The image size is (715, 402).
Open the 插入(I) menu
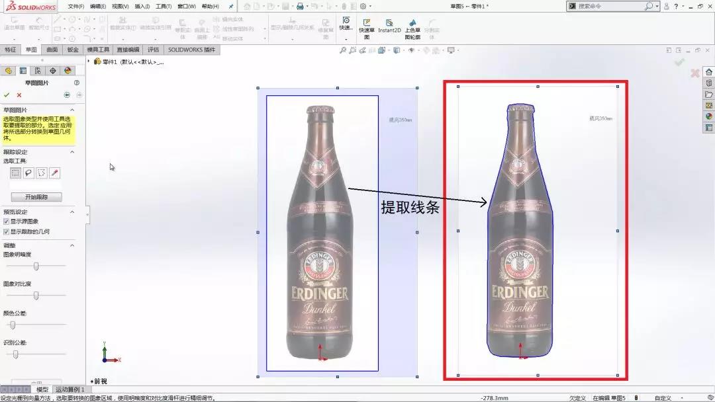click(142, 6)
